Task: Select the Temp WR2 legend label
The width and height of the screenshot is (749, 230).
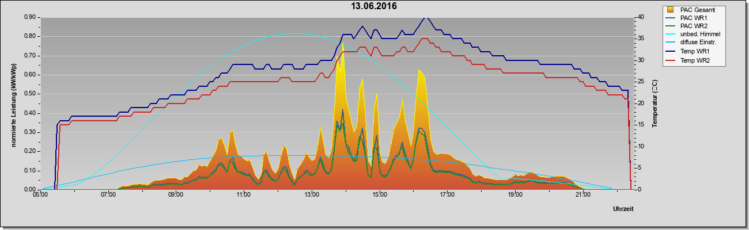Action: (x=695, y=61)
